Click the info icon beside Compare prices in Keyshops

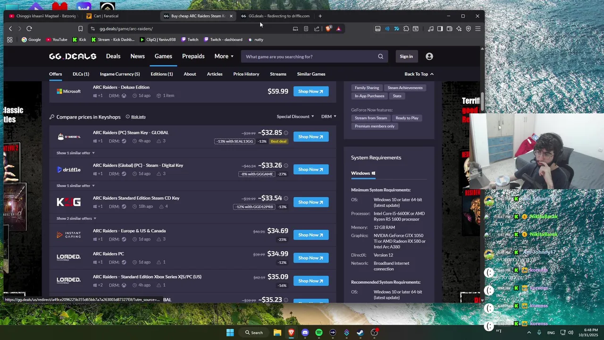pyautogui.click(x=127, y=117)
